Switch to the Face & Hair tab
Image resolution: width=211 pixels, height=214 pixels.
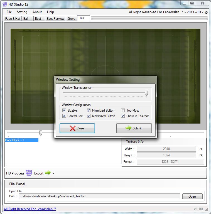point(13,19)
